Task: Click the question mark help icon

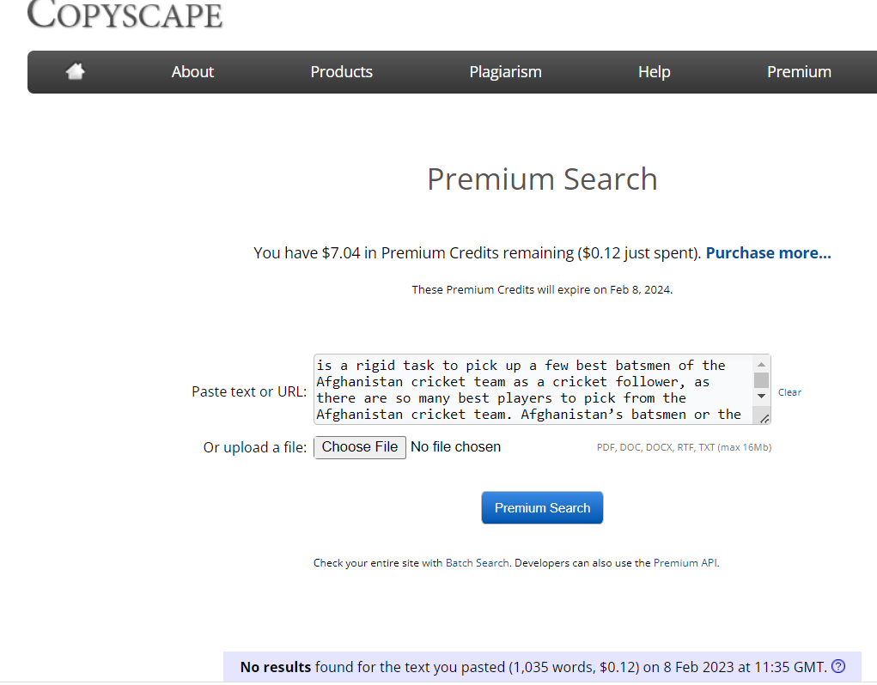Action: [x=837, y=666]
